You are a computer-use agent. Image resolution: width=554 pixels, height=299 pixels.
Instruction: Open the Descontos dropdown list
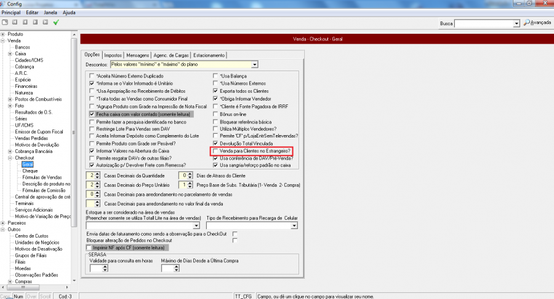pyautogui.click(x=254, y=64)
